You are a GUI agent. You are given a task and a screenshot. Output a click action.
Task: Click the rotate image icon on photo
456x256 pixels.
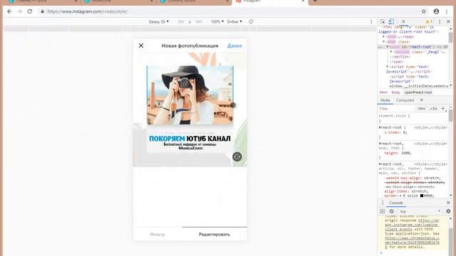[x=237, y=156]
